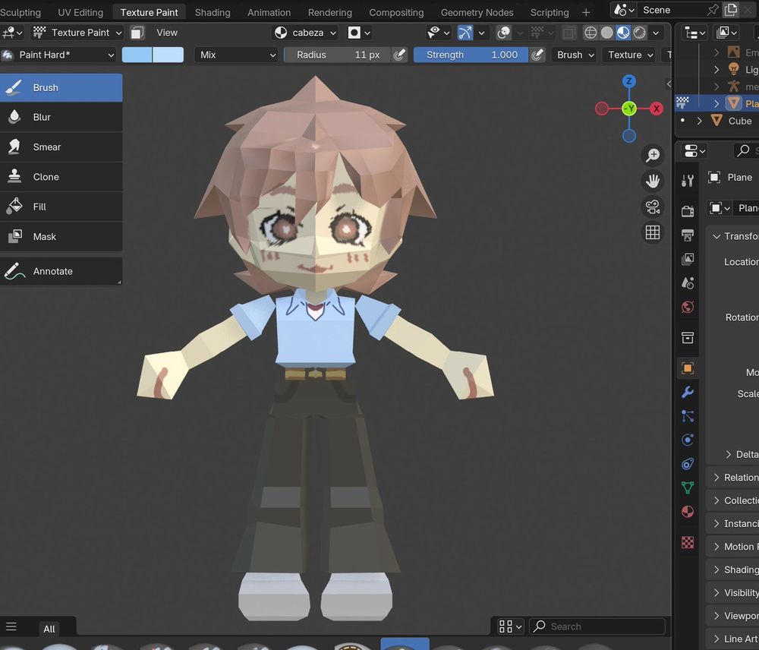Expand the Motion Paths panel
Image resolution: width=759 pixels, height=650 pixels.
[716, 547]
